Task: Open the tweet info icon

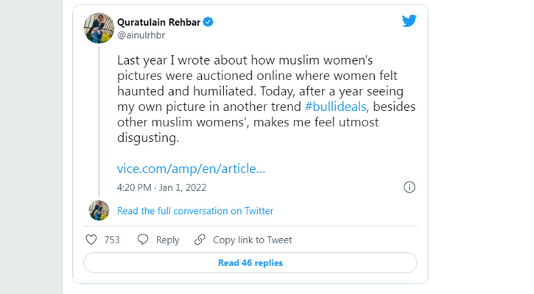Action: point(410,187)
